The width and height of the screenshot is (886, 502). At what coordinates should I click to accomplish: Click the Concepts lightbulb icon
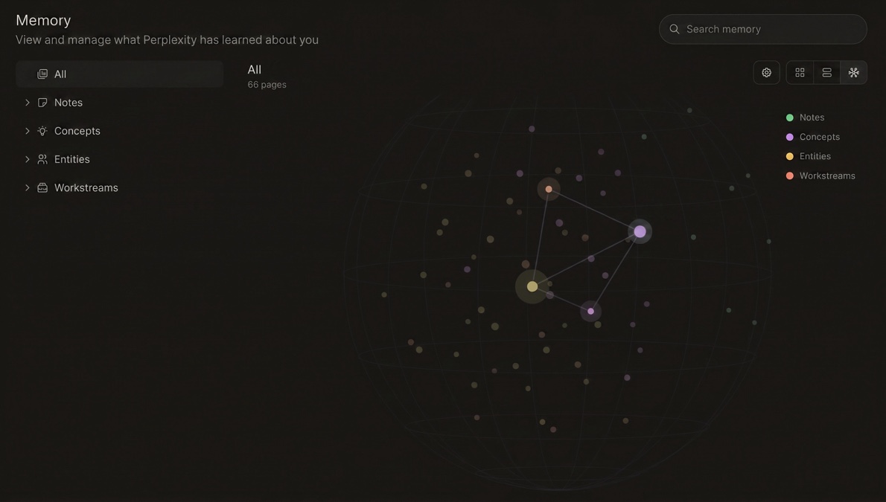(x=42, y=131)
